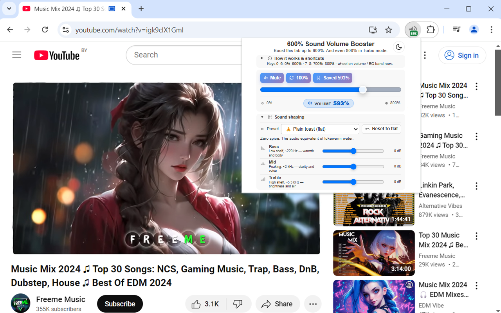Click the YouTube search field
501x313 pixels.
coord(184,55)
